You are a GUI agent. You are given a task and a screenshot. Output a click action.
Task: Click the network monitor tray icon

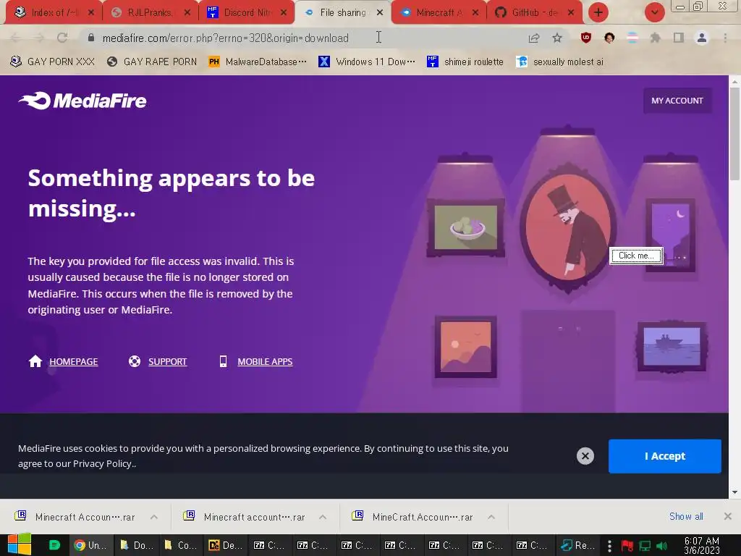tap(645, 546)
